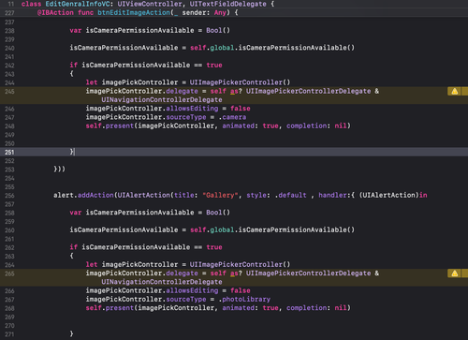Screen dimensions: 468x340
Task: Click the @IBAction attribute
Action: [55, 12]
